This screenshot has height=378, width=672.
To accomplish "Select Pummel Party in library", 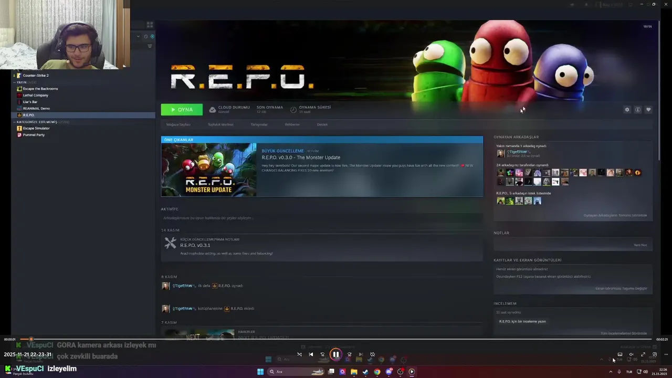I will [x=83, y=135].
